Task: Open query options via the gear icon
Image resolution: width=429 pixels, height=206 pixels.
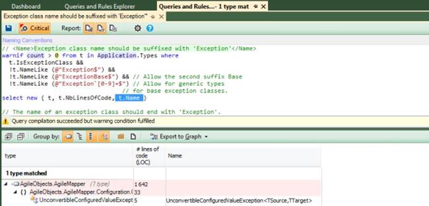Action: [138, 28]
